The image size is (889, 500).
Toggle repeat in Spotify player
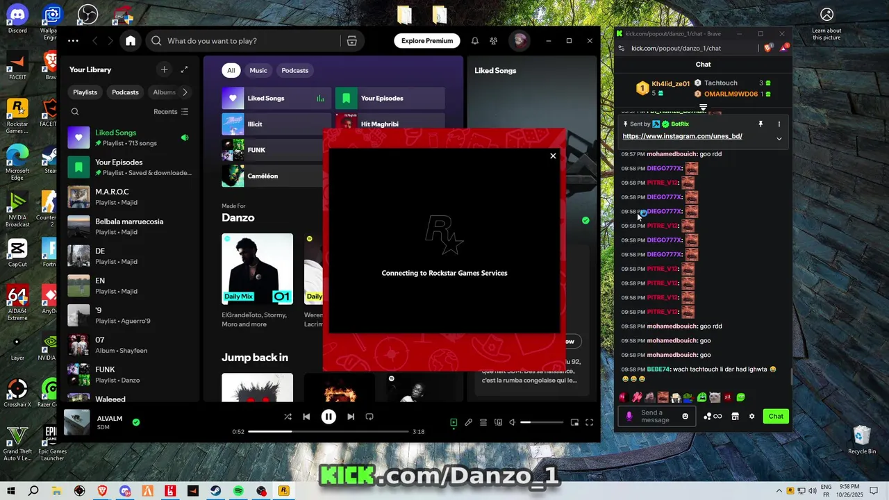click(369, 417)
